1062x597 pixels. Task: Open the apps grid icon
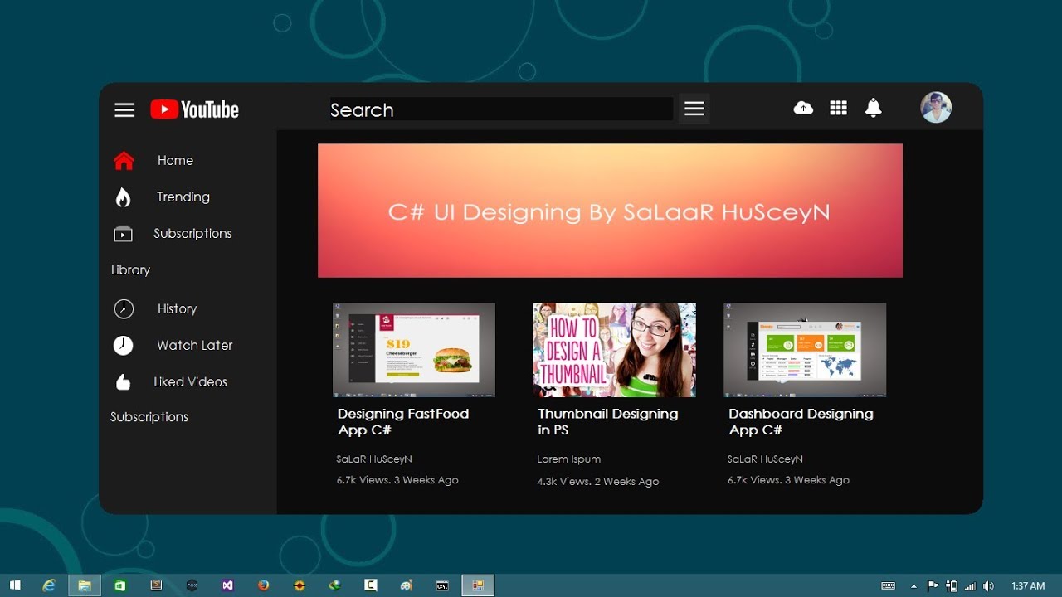pos(838,108)
